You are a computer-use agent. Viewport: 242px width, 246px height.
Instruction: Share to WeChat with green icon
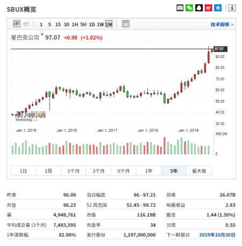pyautogui.click(x=189, y=8)
